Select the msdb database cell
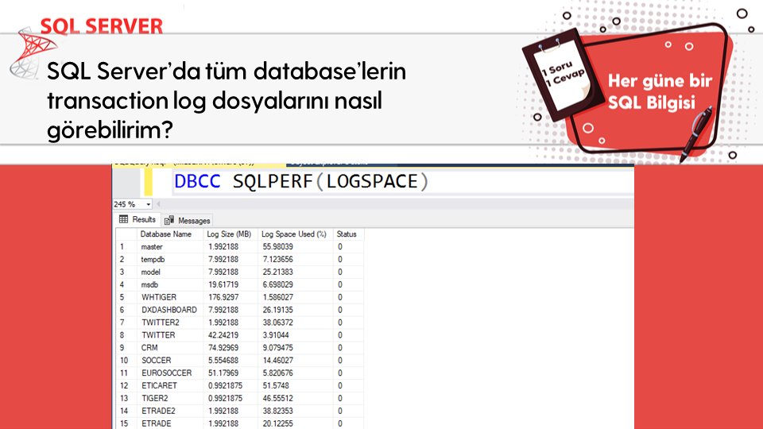Viewport: 763px width, 429px height. click(170, 284)
